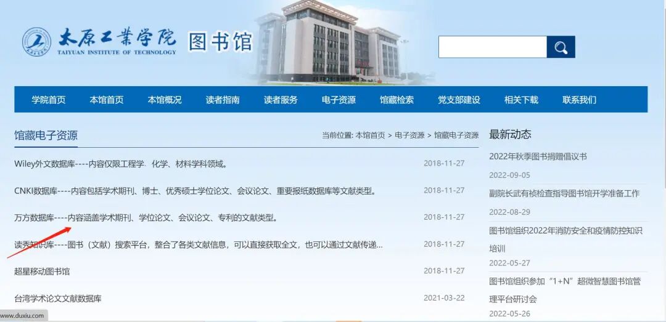Open the 学院首页 menu item

(x=49, y=100)
